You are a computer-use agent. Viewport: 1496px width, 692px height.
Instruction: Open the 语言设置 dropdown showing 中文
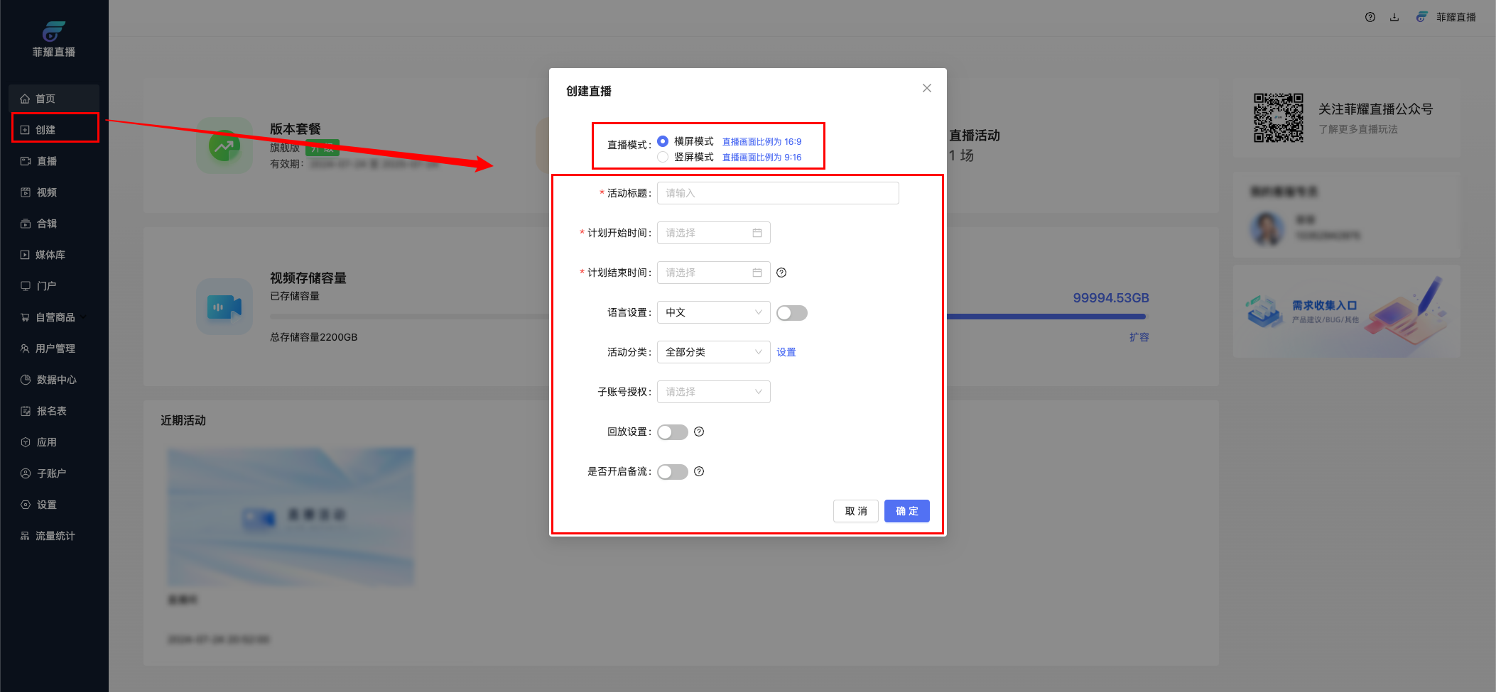713,312
